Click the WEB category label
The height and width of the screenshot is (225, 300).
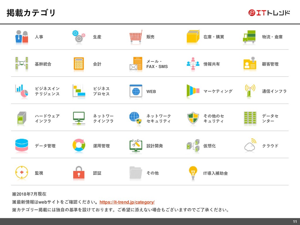151,91
